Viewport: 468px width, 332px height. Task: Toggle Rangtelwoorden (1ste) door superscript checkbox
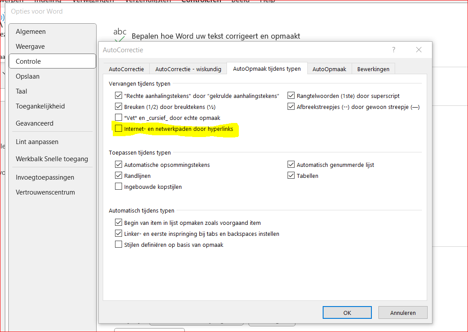tap(291, 96)
